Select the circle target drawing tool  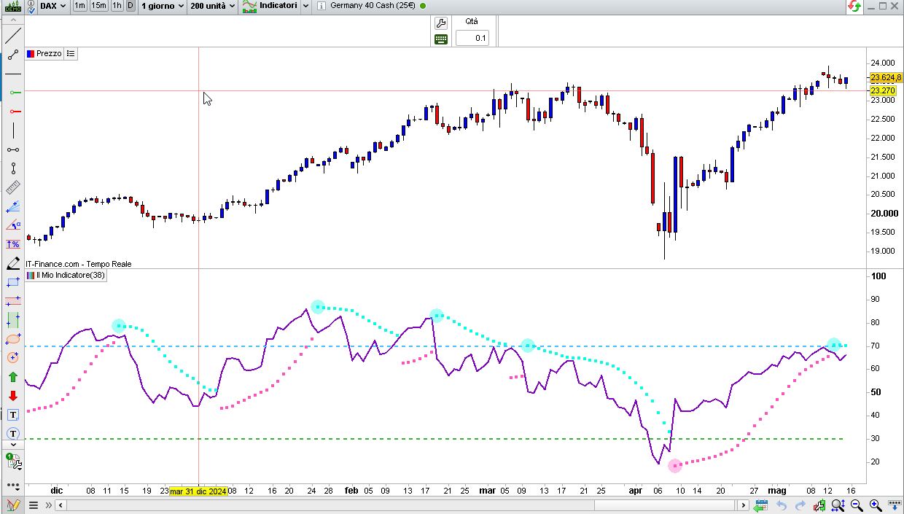pos(13,358)
